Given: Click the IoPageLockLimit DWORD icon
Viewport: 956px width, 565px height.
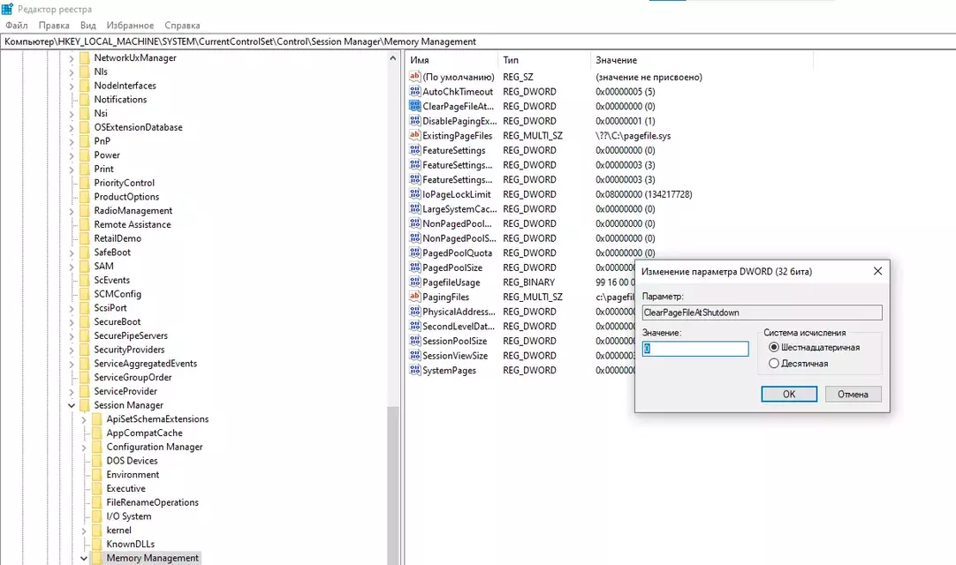Looking at the screenshot, I should [x=414, y=194].
